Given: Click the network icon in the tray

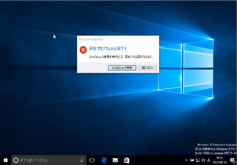Looking at the screenshot, I should click(198, 160).
